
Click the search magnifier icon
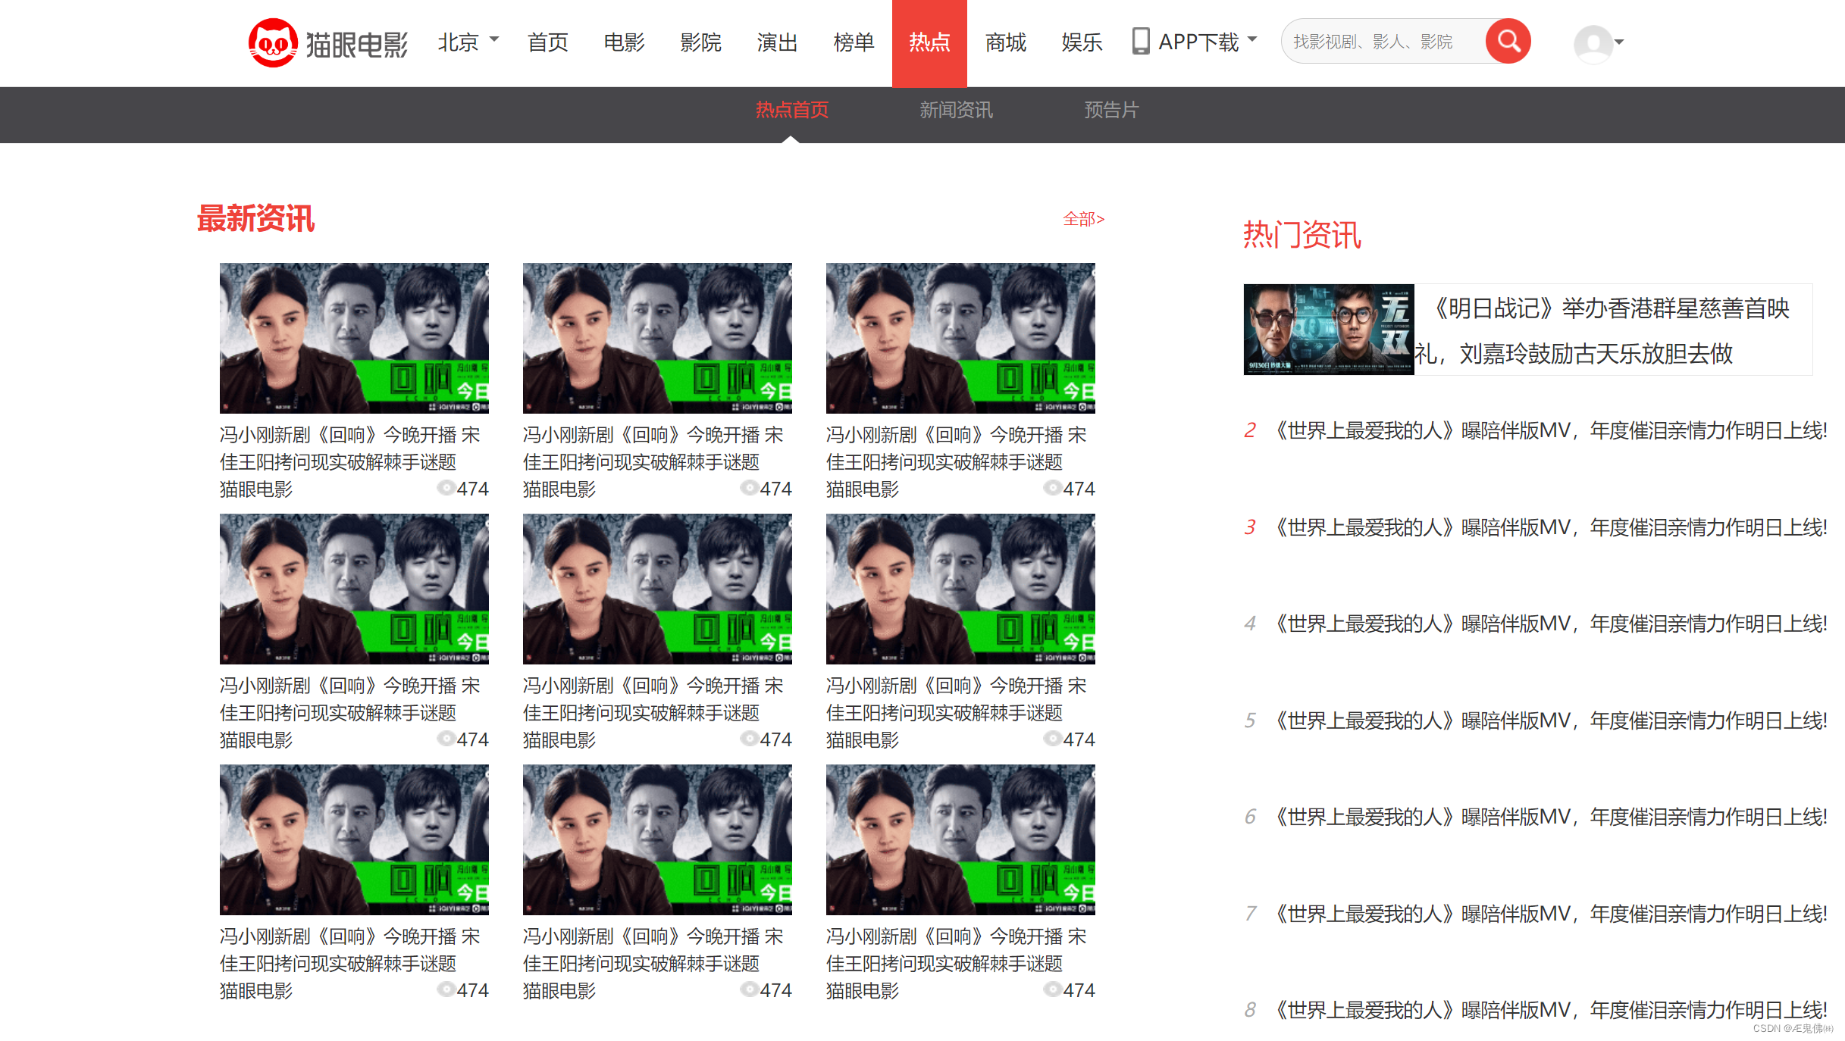click(1508, 41)
